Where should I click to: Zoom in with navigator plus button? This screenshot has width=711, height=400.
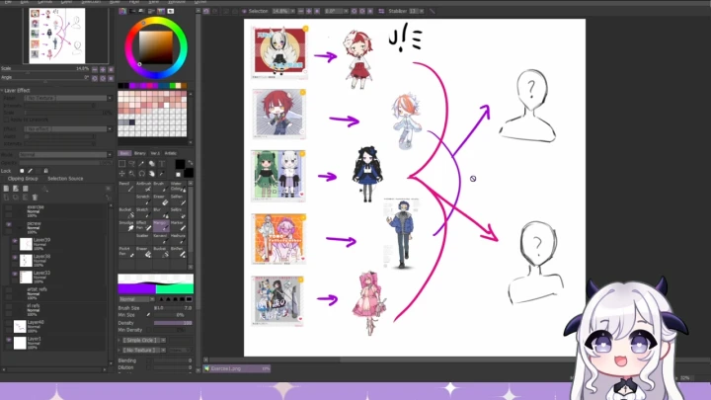coord(103,69)
